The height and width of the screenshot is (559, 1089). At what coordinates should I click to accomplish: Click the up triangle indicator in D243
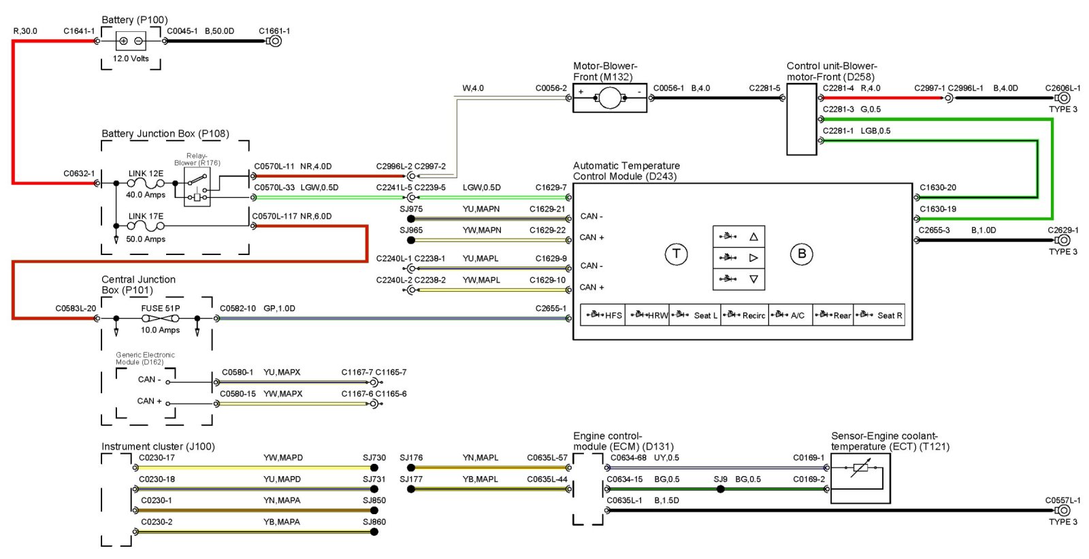click(753, 237)
